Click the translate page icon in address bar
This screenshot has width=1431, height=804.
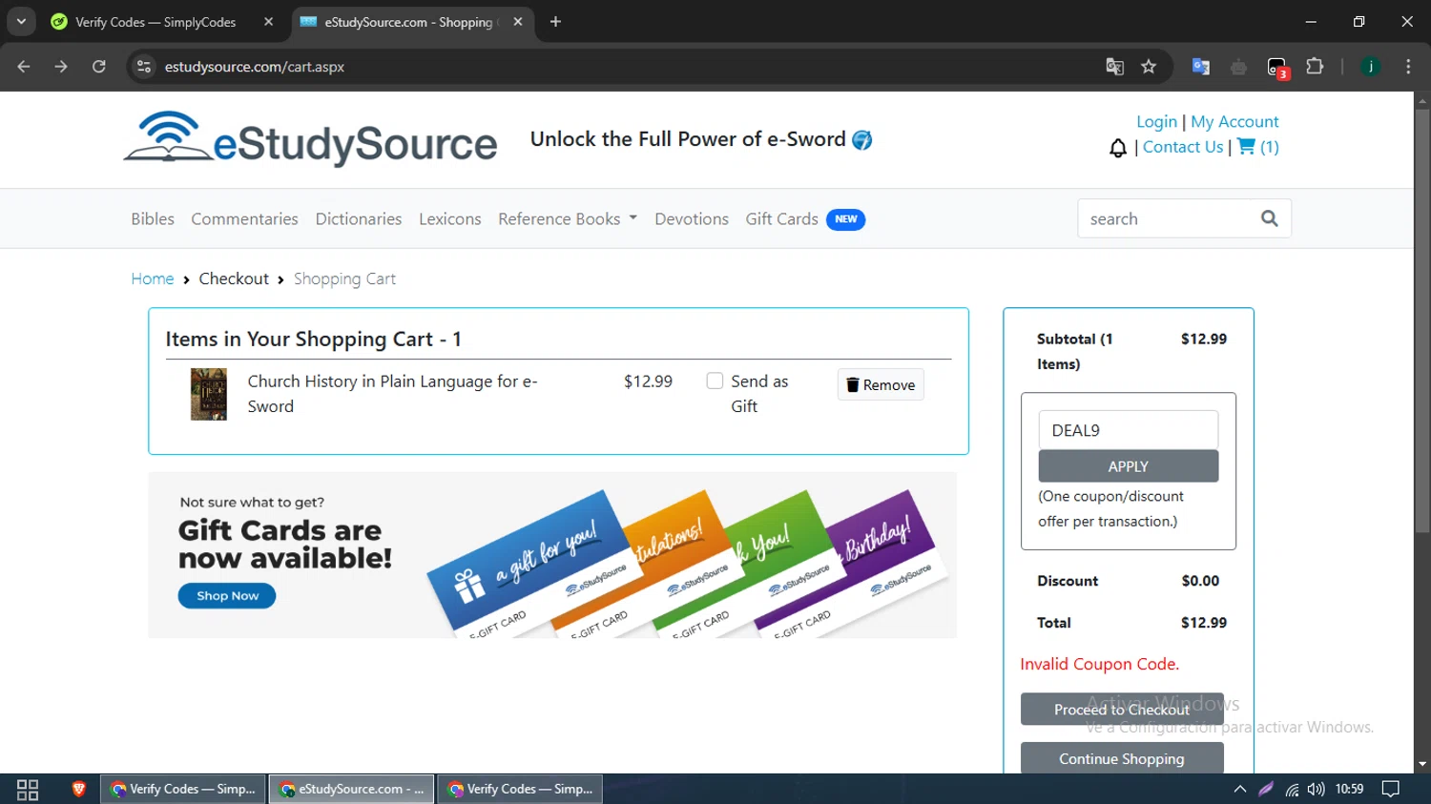1114,67
